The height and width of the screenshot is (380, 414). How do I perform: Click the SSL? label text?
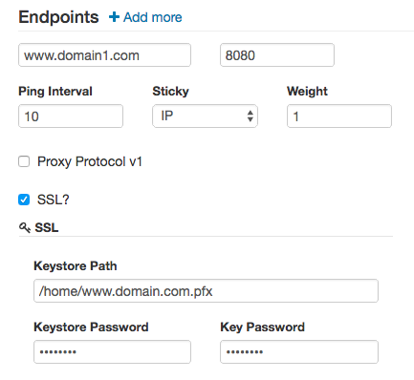click(54, 200)
